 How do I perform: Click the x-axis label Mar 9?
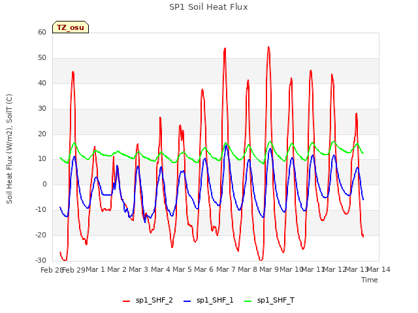point(269,269)
